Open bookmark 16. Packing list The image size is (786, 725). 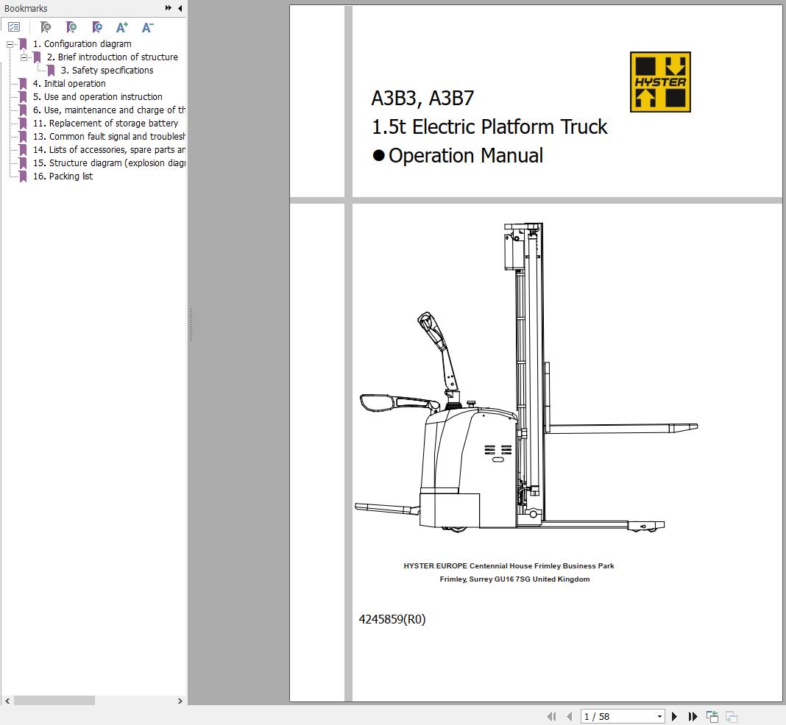[x=63, y=176]
